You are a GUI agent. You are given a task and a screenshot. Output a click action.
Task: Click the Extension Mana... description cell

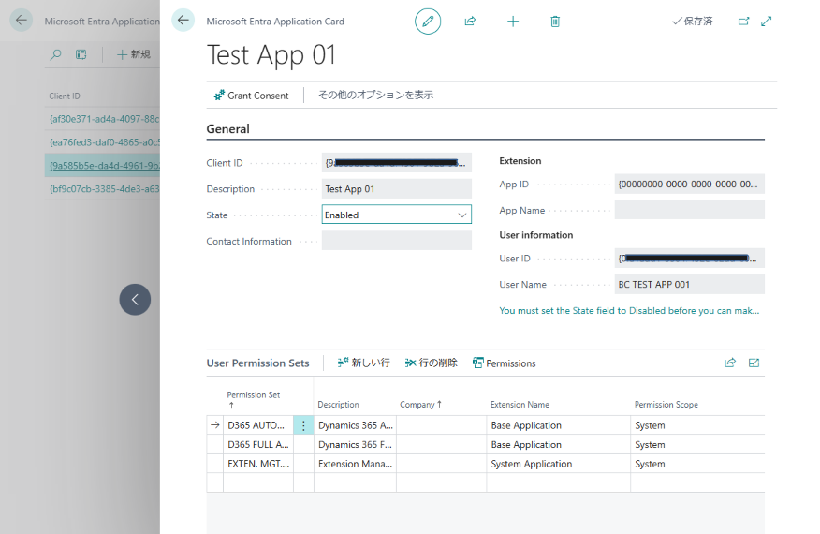coord(355,464)
